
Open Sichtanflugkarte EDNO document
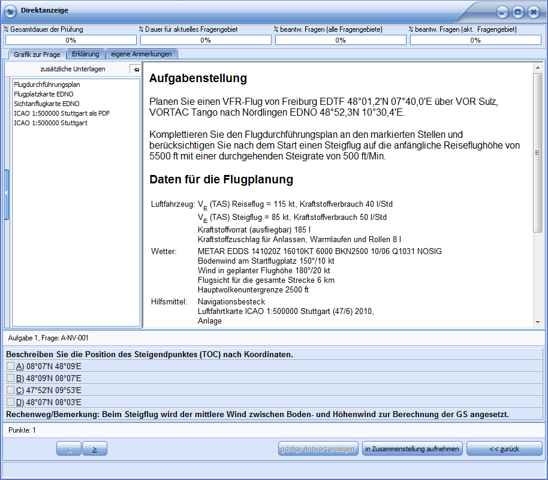coord(47,104)
